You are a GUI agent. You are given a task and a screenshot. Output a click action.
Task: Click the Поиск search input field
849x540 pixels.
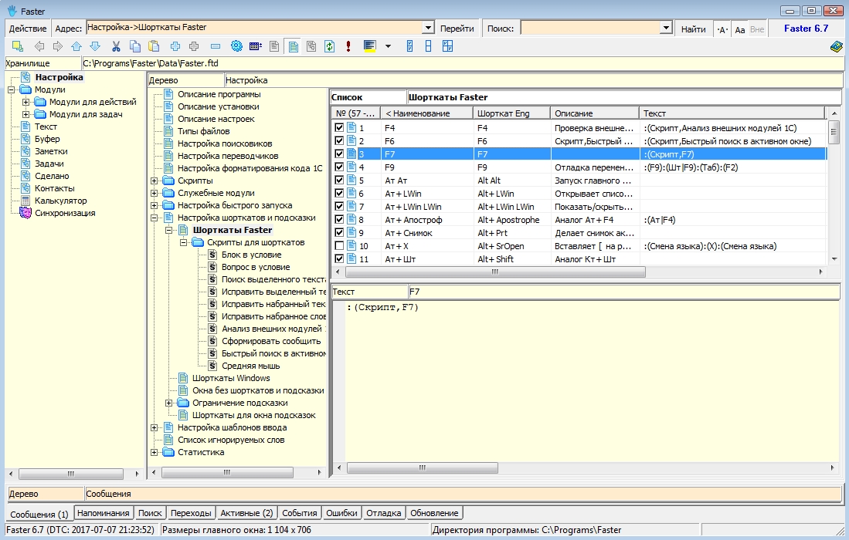591,28
